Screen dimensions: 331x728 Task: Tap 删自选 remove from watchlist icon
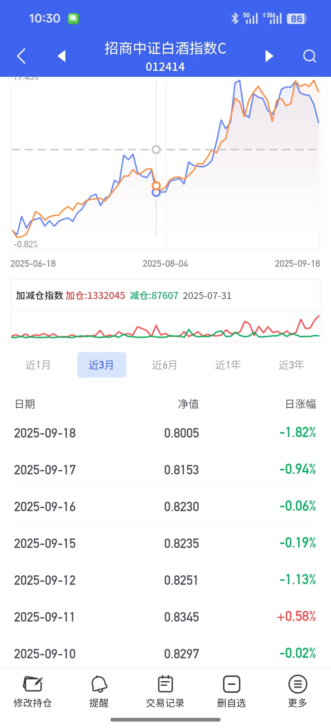[x=232, y=684]
